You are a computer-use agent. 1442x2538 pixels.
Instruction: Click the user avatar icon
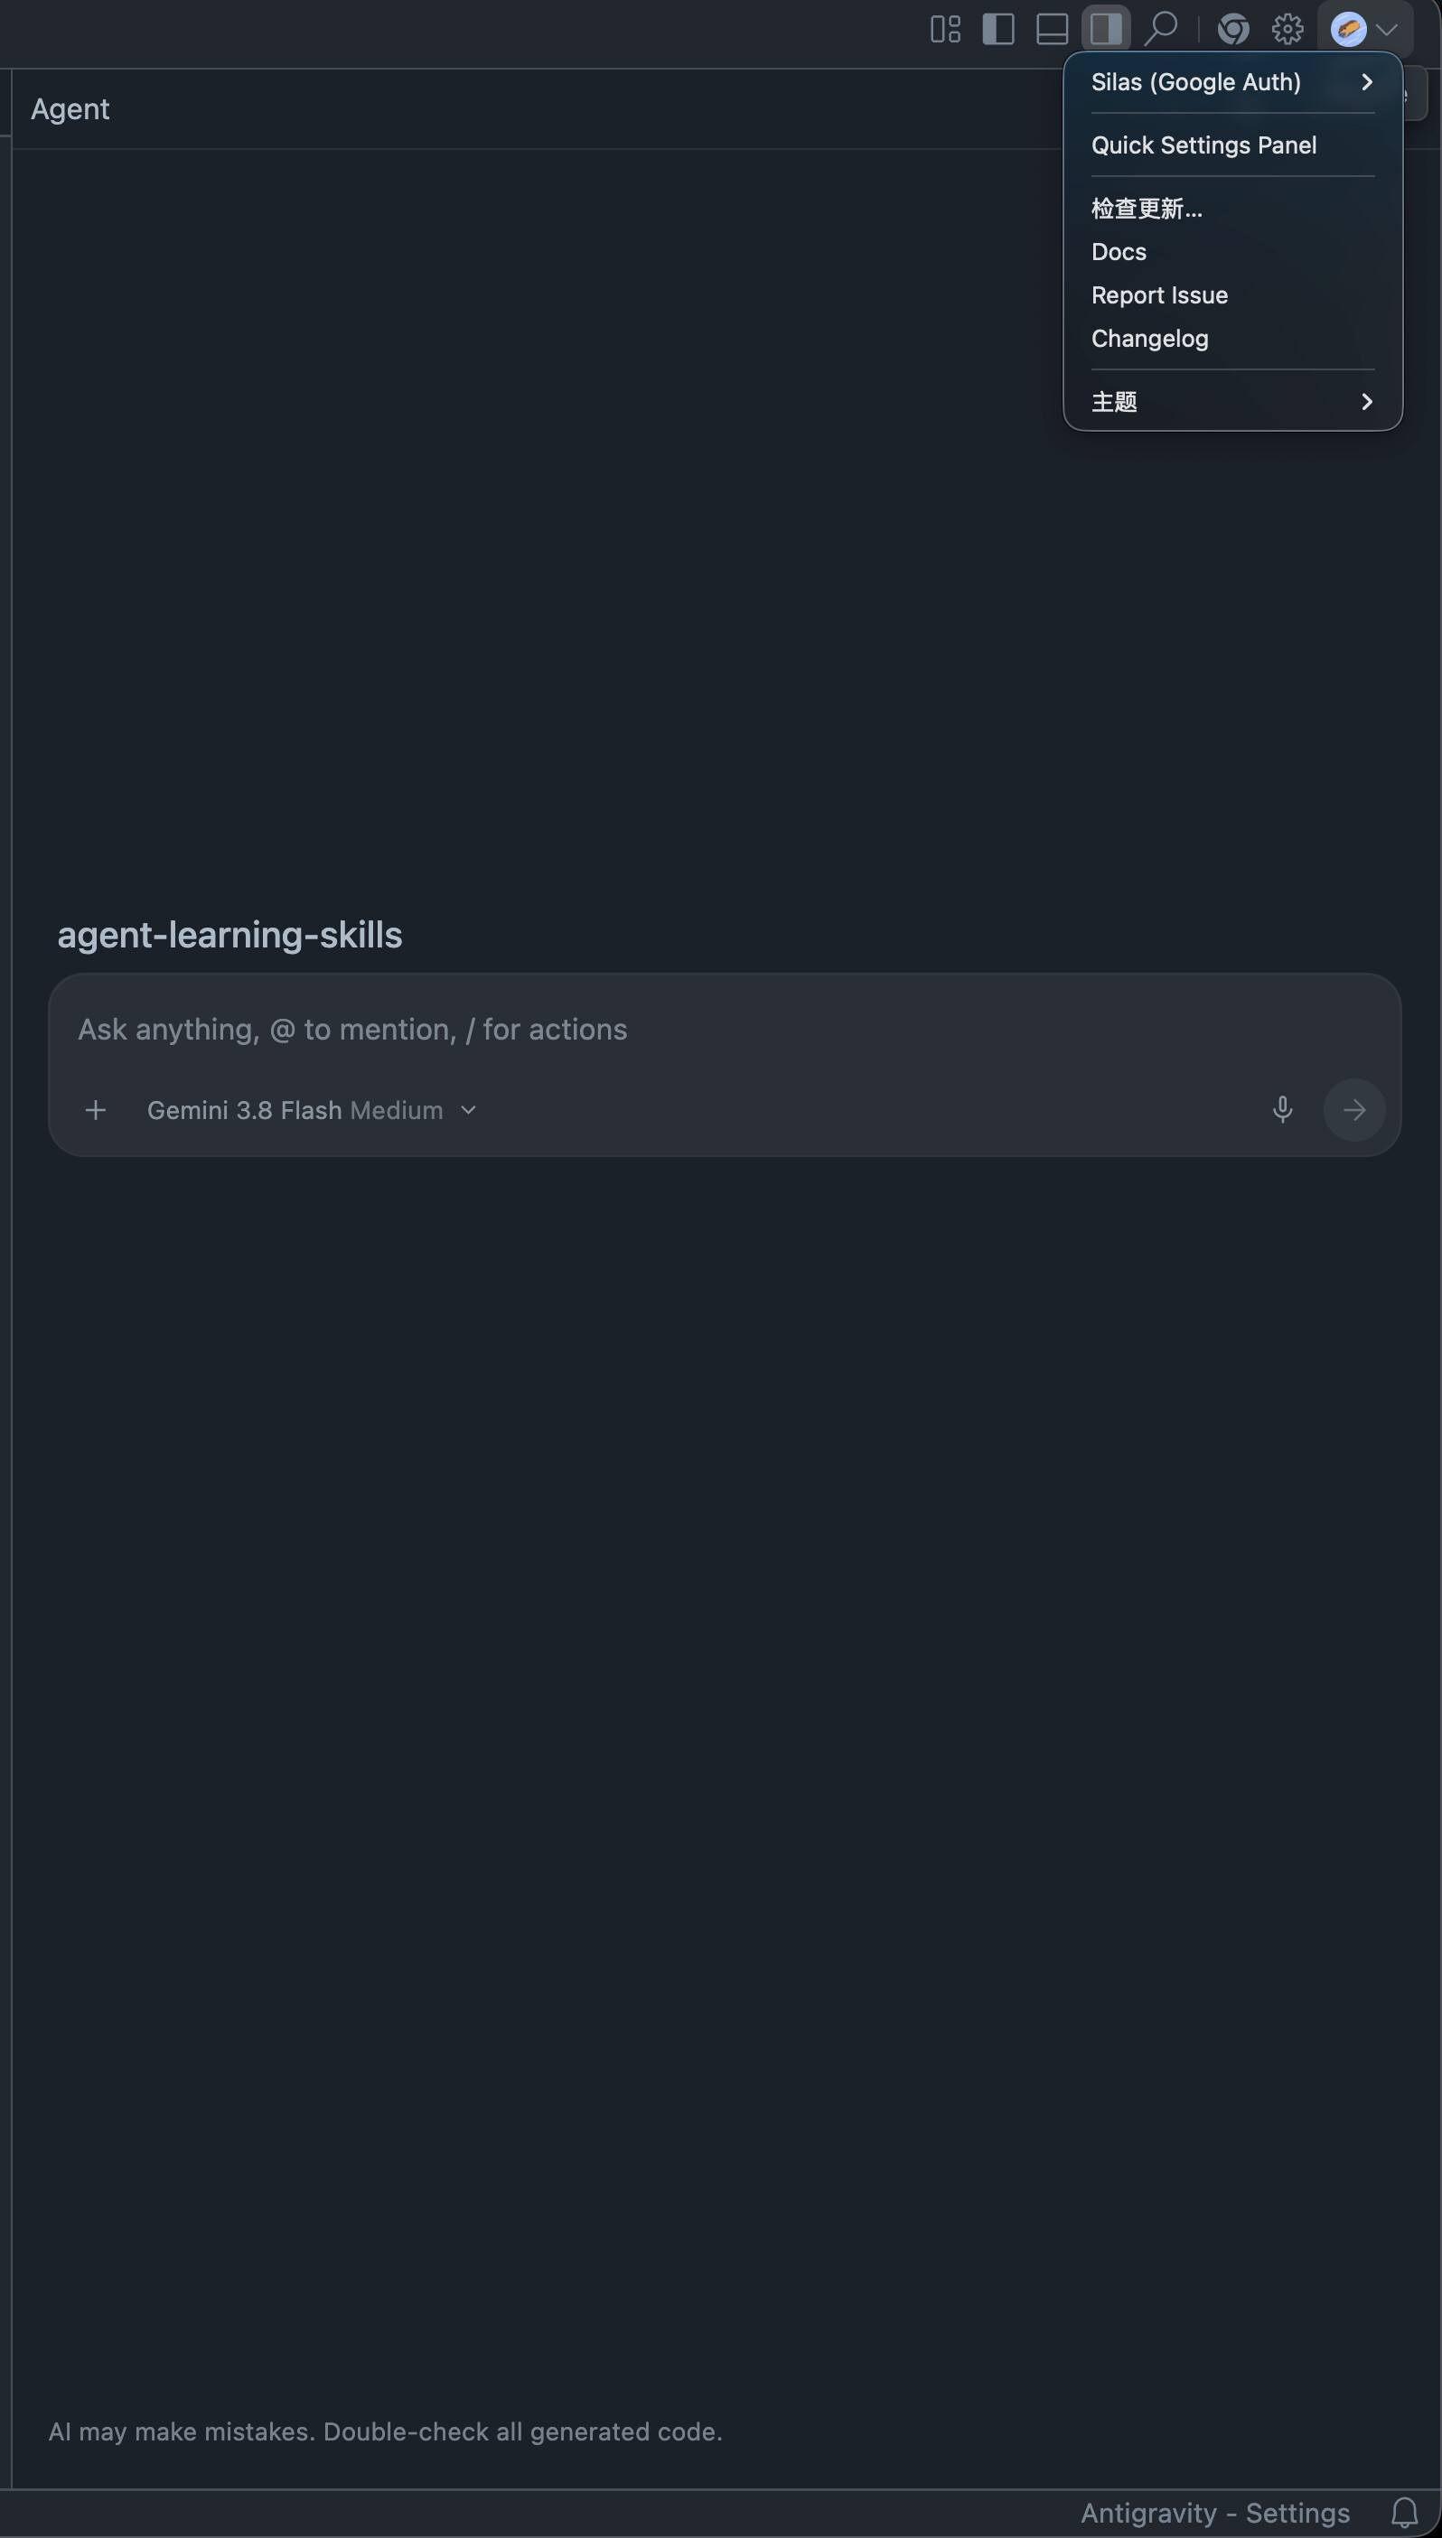point(1348,29)
